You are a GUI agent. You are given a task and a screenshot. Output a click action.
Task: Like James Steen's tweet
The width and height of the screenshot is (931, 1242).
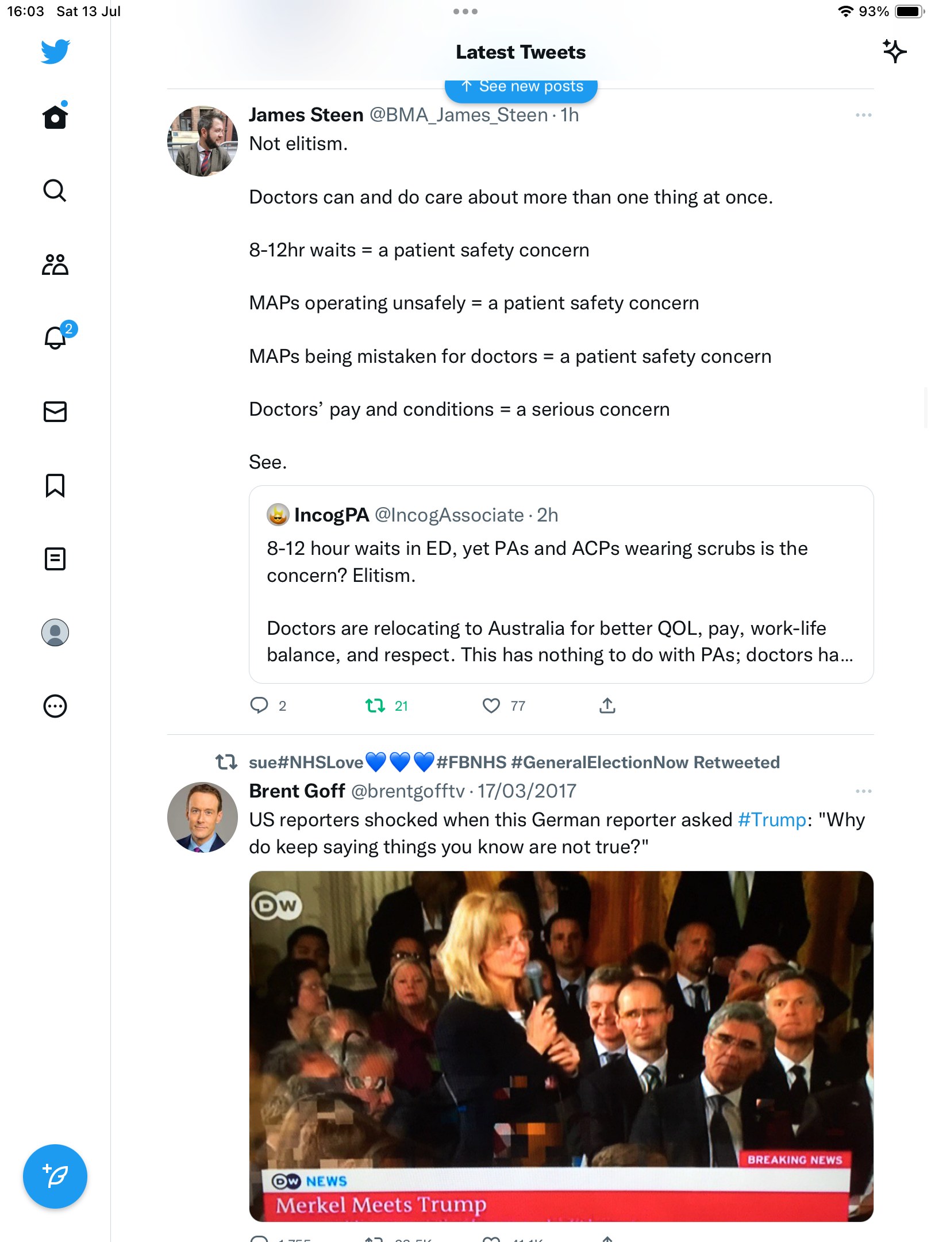(x=491, y=706)
